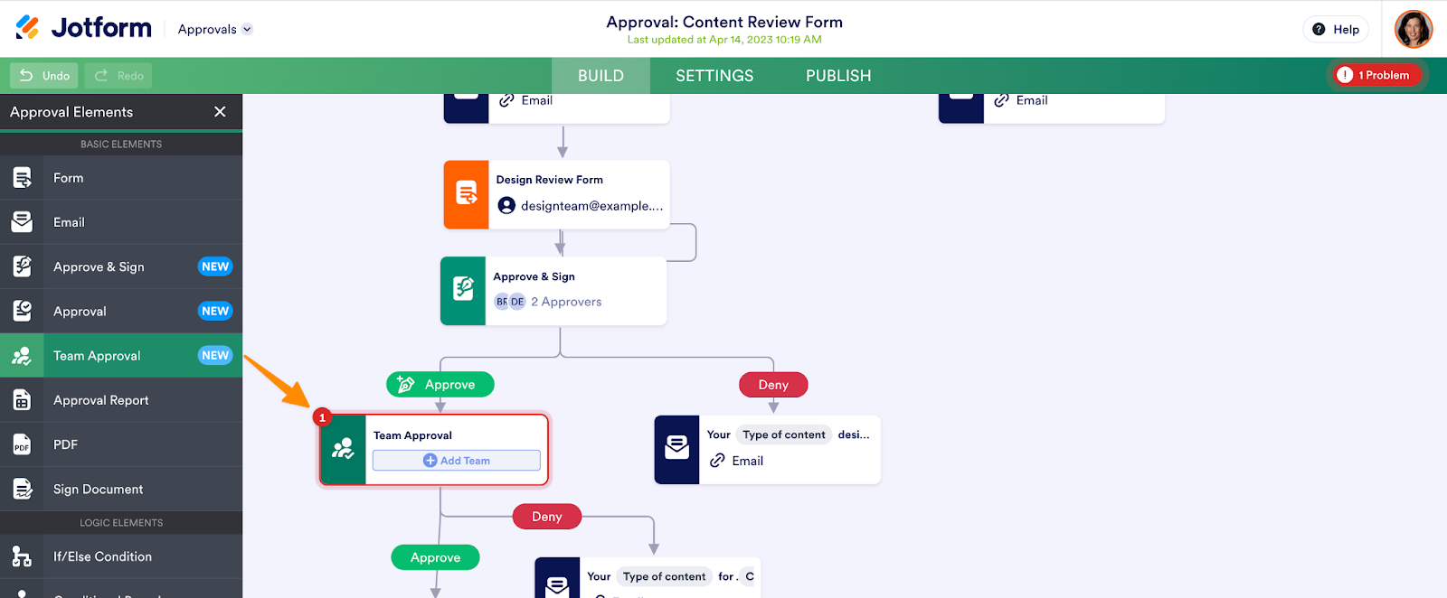Click the Form element icon in sidebar

click(22, 178)
